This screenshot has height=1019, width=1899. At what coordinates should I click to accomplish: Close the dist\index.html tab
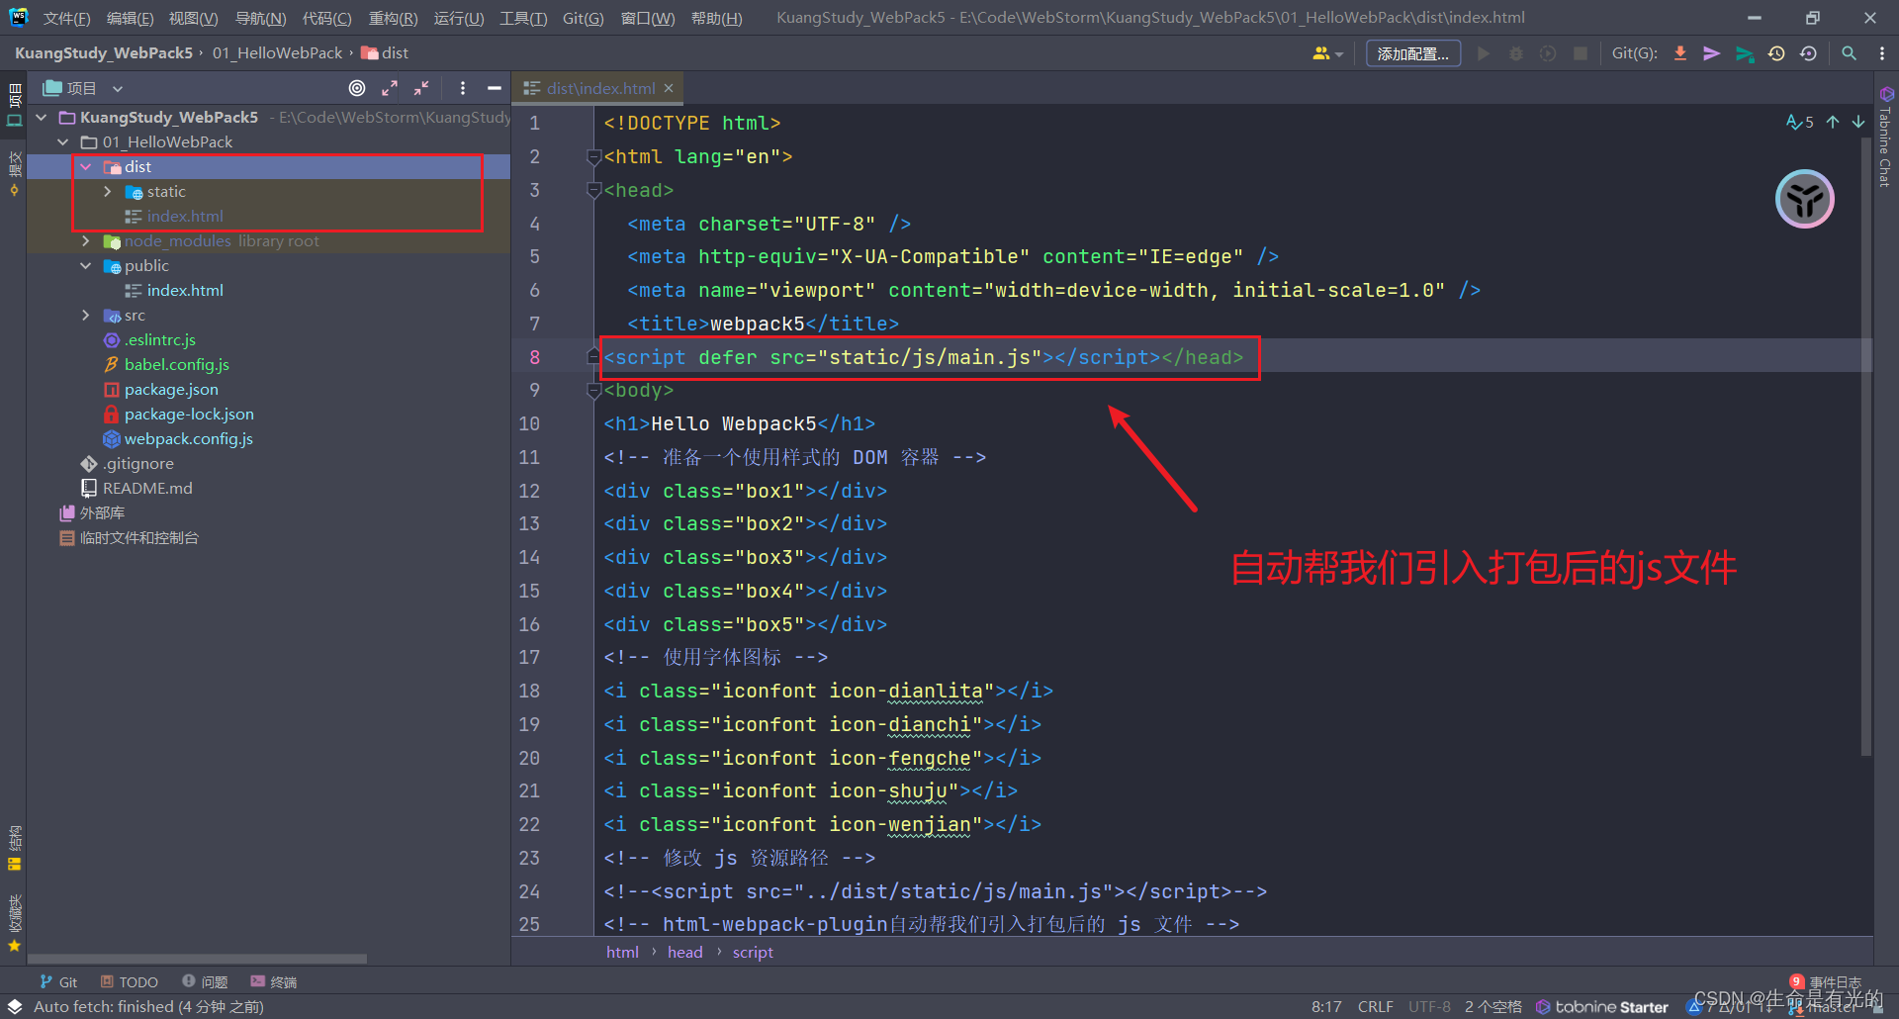[x=669, y=88]
